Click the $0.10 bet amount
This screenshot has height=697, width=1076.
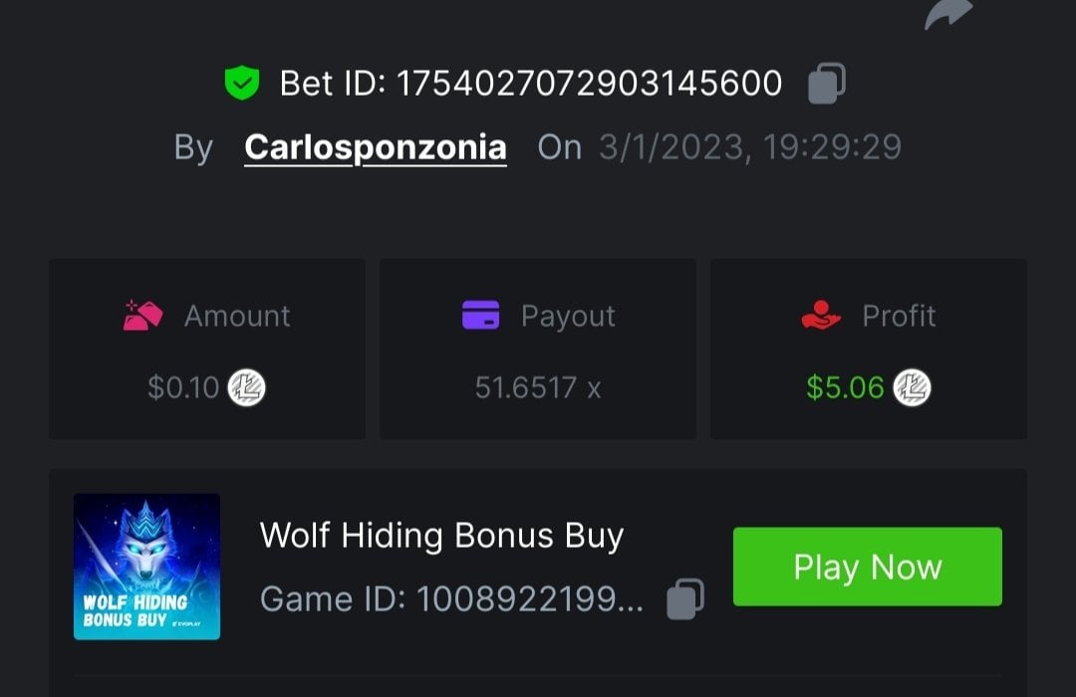(x=183, y=387)
